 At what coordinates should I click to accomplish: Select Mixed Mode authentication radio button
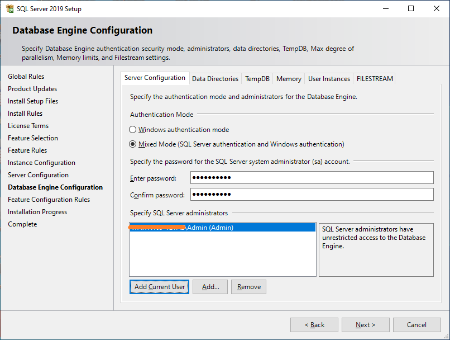(x=132, y=144)
